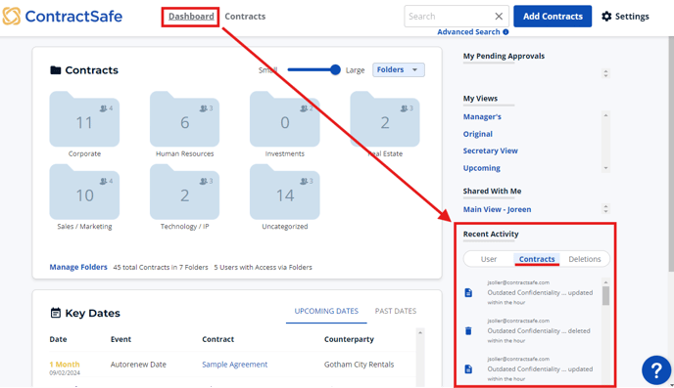The height and width of the screenshot is (388, 674).
Task: Clear search with the X icon
Action: 499,17
